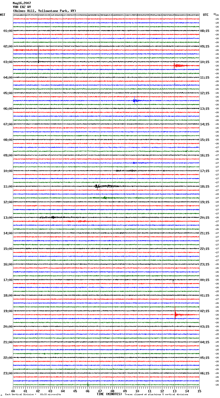This screenshot has height=398, width=220.
Task: Click the 12:15 UTC time label
Action: [x=205, y=93]
